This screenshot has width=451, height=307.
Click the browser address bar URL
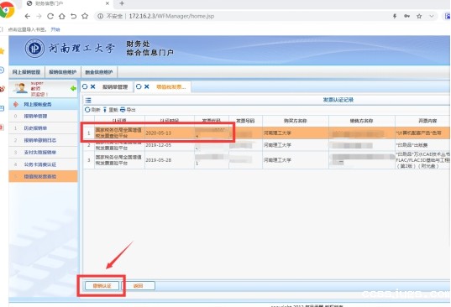(x=171, y=16)
